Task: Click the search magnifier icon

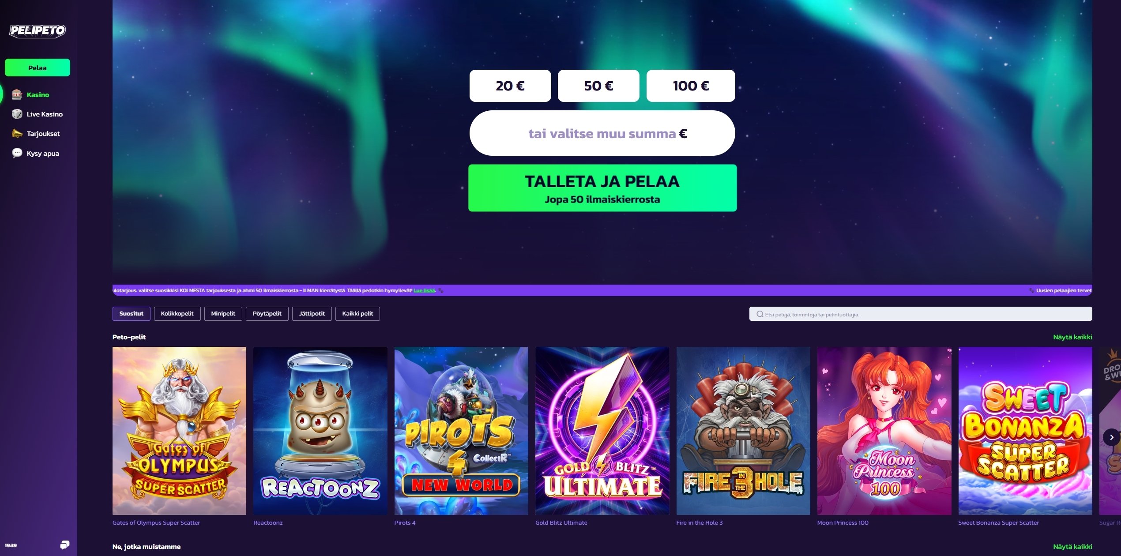Action: pyautogui.click(x=760, y=314)
